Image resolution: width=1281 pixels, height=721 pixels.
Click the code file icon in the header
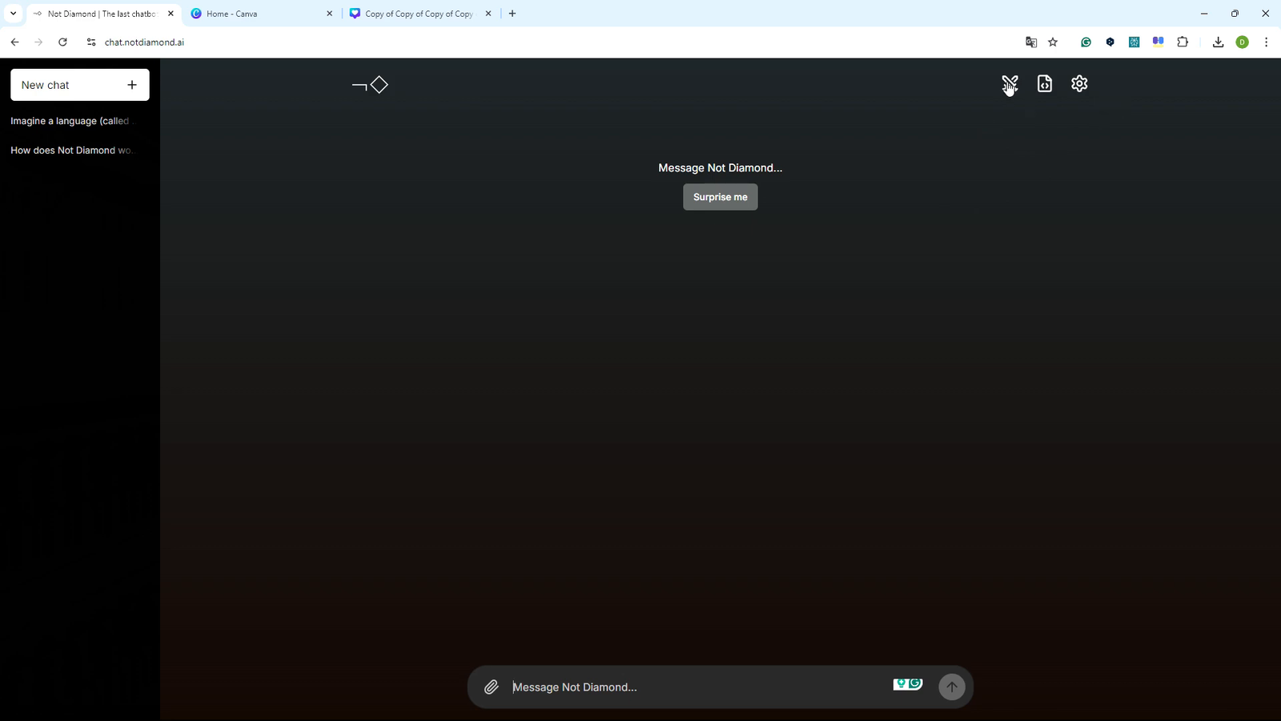[x=1044, y=83]
